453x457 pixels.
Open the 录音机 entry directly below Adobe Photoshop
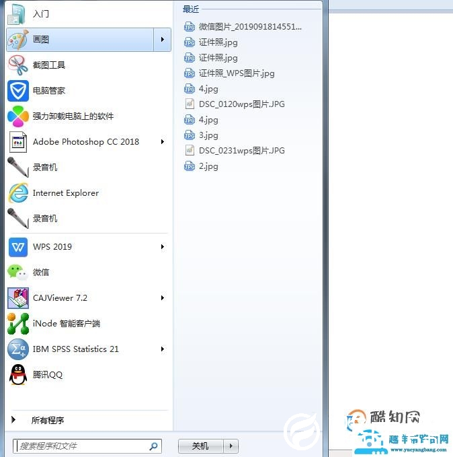click(18, 168)
